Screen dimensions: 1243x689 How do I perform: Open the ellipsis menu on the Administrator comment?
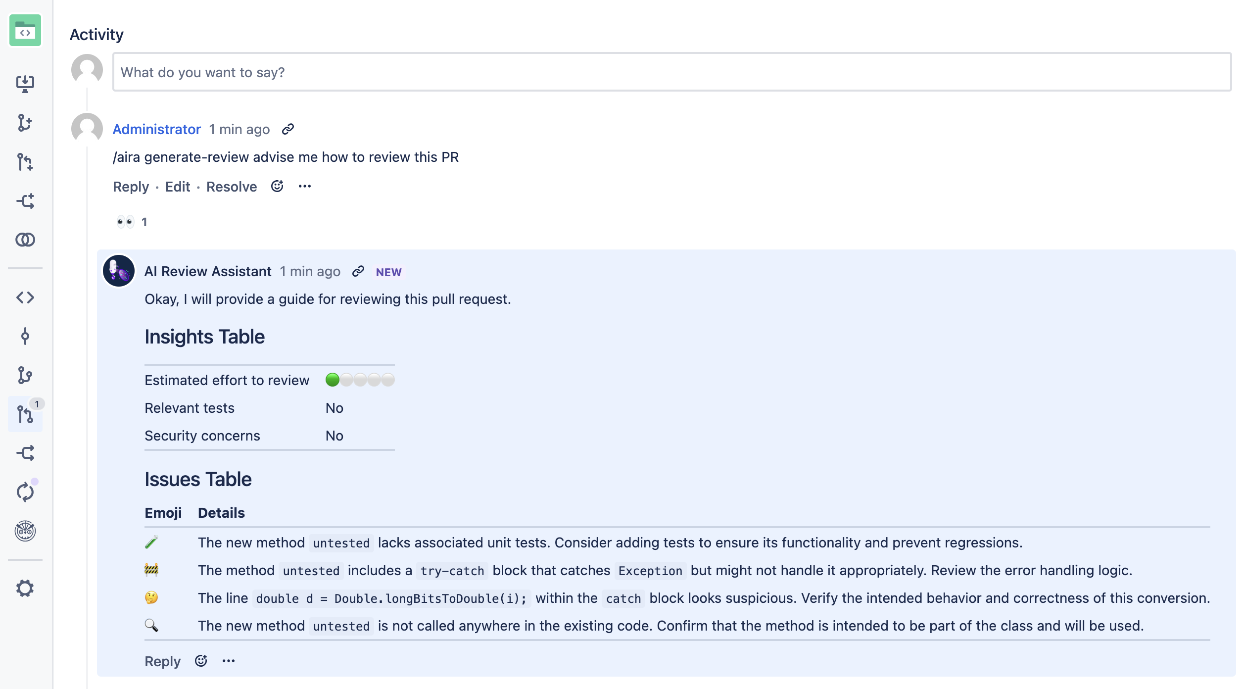point(305,186)
